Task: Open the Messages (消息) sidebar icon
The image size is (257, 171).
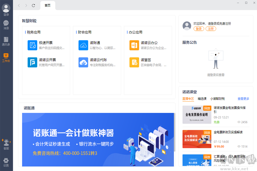Action: [x=6, y=23]
